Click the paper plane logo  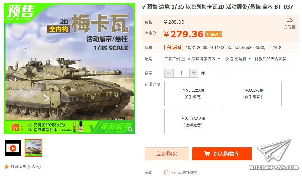pos(274,150)
